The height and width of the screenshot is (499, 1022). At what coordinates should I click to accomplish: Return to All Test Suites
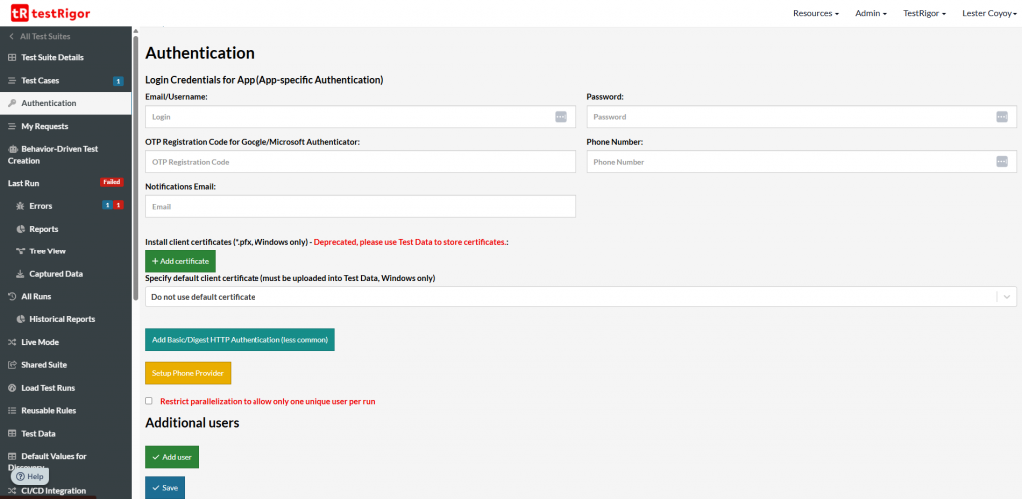(x=40, y=37)
